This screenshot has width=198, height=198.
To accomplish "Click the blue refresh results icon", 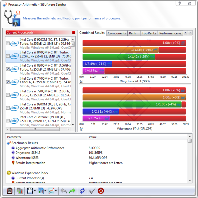I will click(82, 191).
